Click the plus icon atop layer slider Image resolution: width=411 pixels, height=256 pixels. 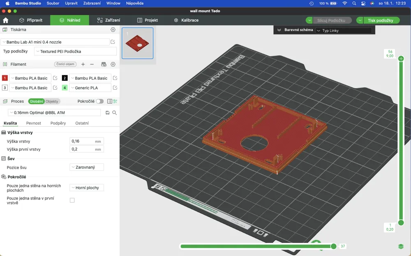coord(401,59)
